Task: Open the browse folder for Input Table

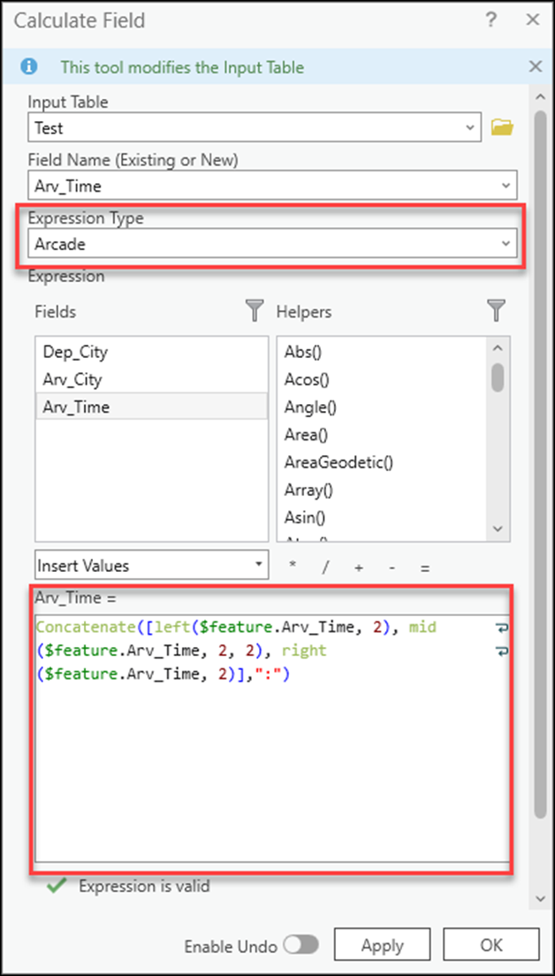Action: [x=503, y=126]
